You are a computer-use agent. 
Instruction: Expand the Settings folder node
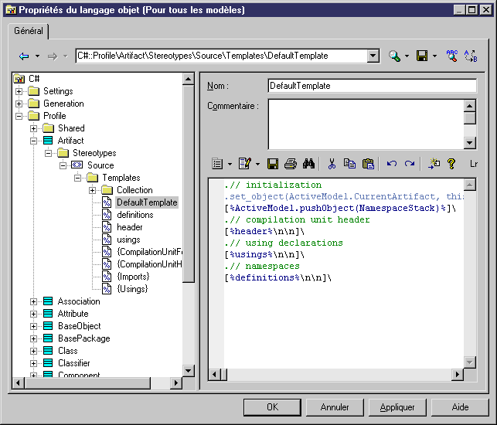click(x=19, y=91)
